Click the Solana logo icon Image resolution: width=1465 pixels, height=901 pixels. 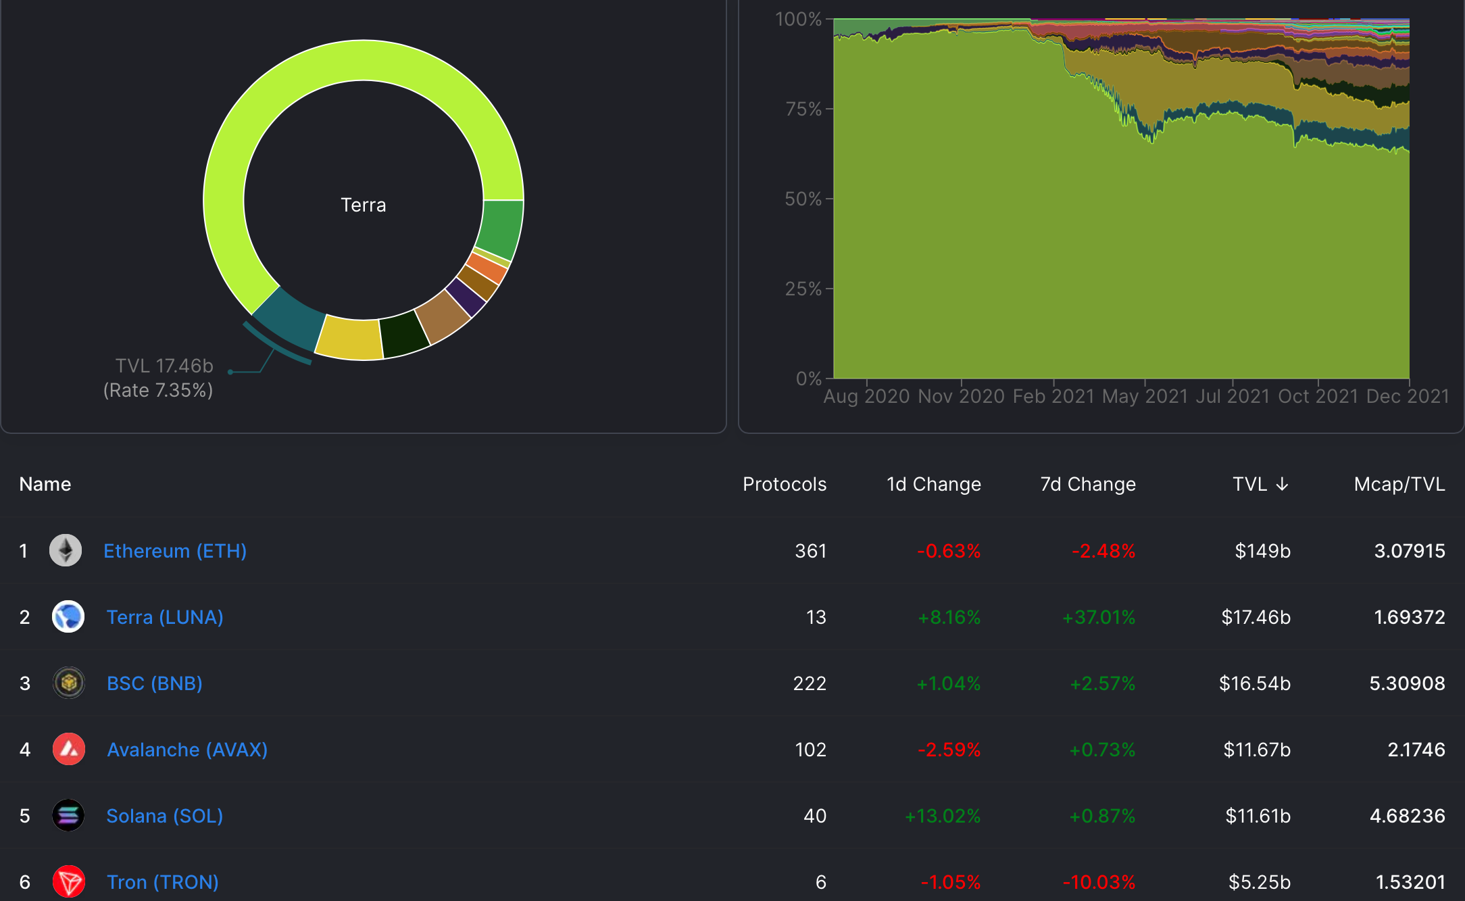point(68,816)
